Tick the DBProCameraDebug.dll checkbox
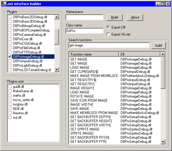 [10, 34]
